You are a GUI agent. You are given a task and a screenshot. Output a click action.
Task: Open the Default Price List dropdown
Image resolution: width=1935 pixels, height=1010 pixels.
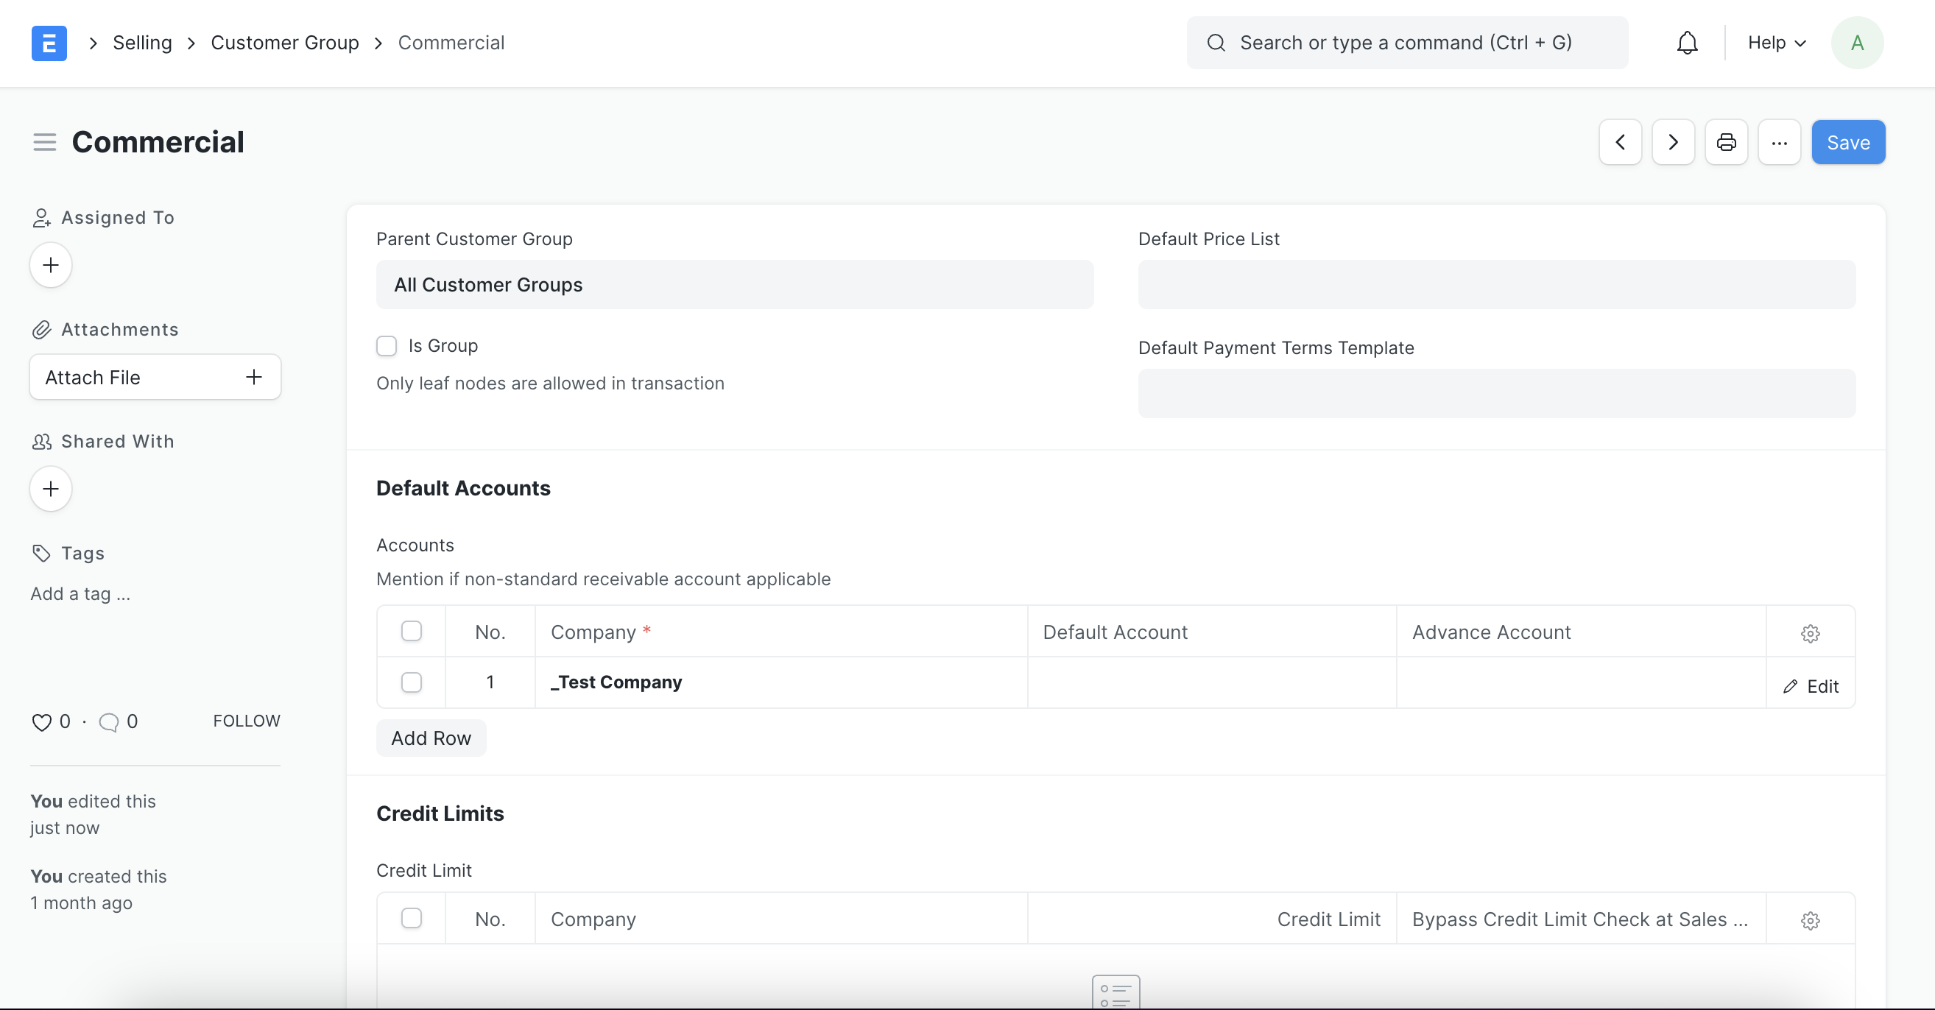coord(1498,284)
